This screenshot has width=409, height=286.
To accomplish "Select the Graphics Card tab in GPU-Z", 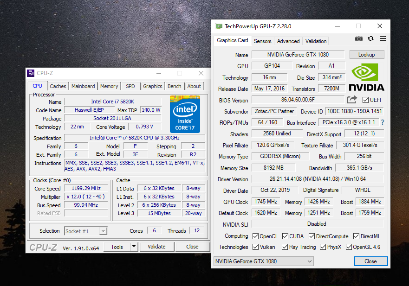I will [x=233, y=40].
